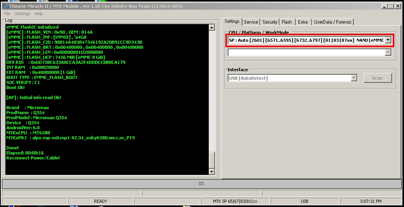
Task: Click the SP Auto platform combo box text
Action: pos(306,40)
